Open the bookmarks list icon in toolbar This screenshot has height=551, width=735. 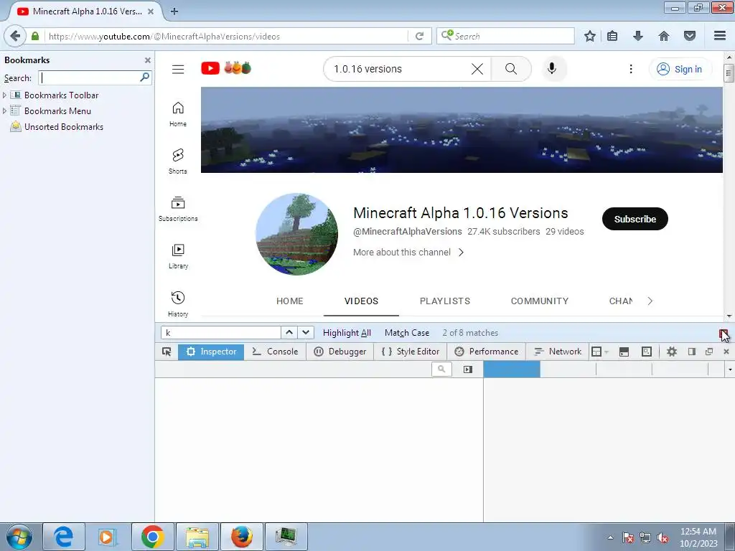click(612, 36)
